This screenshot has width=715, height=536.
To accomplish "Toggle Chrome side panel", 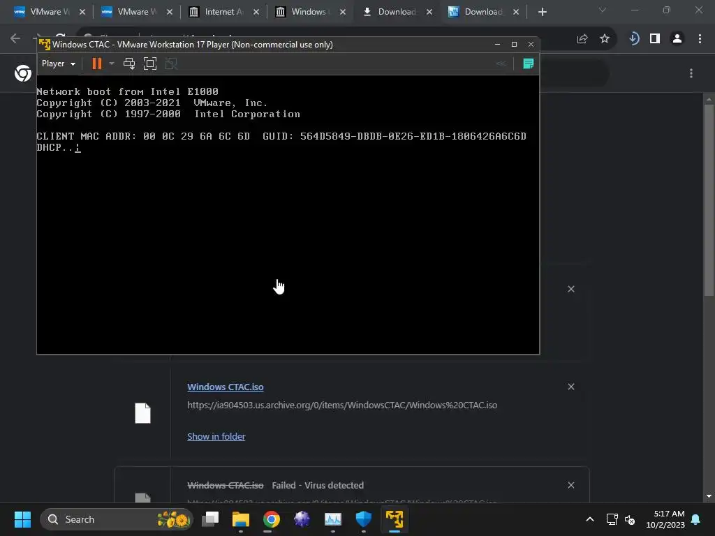I will [655, 39].
